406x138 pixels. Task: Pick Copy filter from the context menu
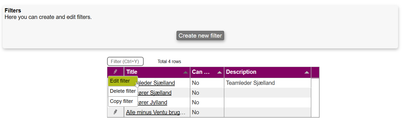click(x=122, y=101)
